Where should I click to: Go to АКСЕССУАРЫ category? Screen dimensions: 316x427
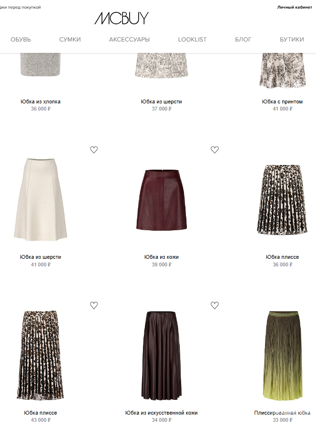click(x=129, y=40)
